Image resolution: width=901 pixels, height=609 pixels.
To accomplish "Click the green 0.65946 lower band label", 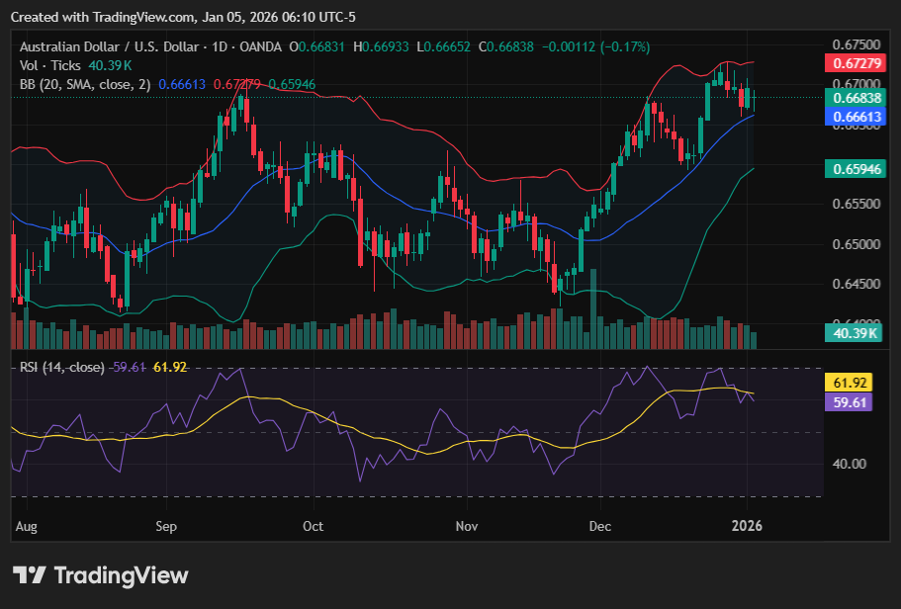I will pyautogui.click(x=856, y=169).
